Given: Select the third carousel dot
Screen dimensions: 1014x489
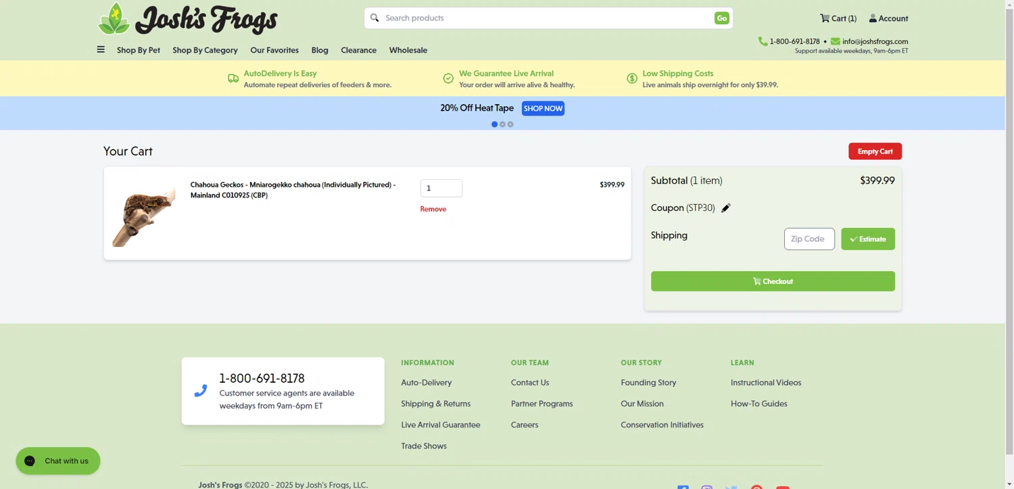Looking at the screenshot, I should pyautogui.click(x=510, y=124).
